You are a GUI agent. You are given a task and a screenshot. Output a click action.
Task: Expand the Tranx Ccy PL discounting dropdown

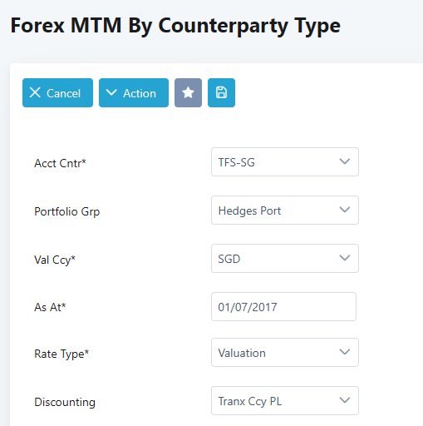pyautogui.click(x=285, y=401)
